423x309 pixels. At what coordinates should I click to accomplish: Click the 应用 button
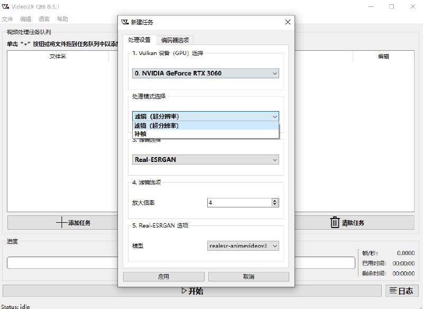point(163,277)
